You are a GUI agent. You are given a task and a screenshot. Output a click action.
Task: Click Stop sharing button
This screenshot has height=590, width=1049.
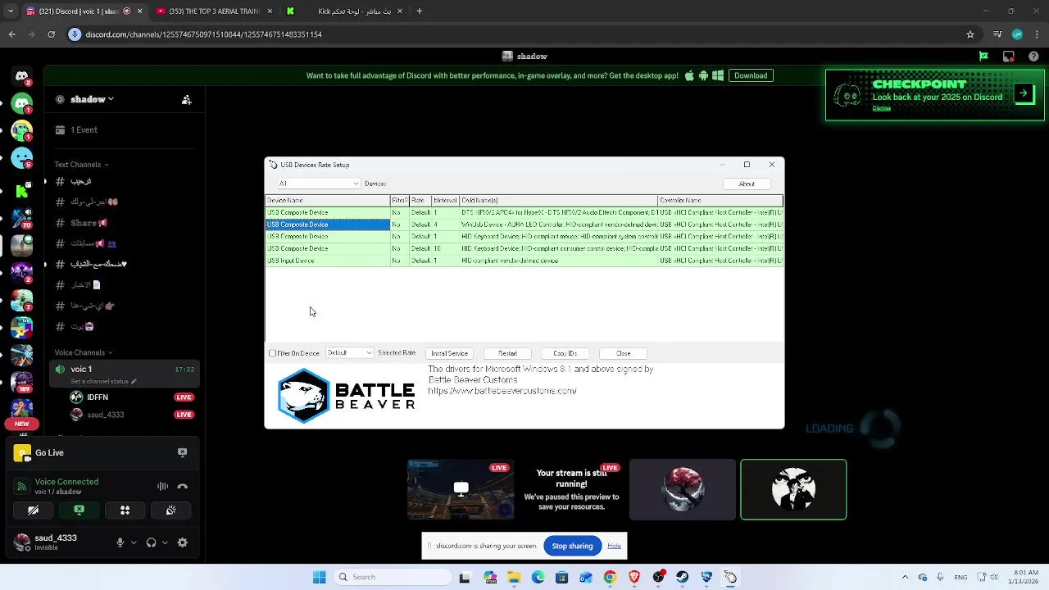click(572, 546)
